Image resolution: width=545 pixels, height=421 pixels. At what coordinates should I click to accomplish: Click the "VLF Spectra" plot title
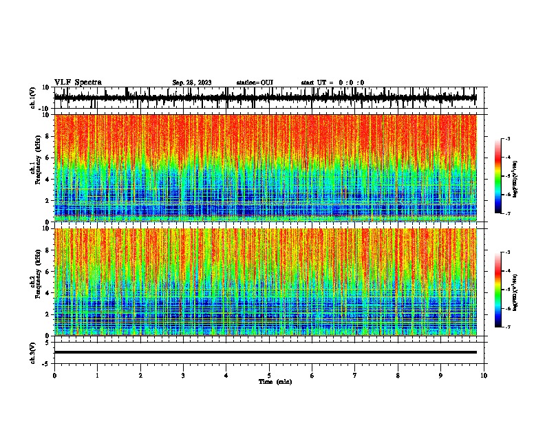[x=78, y=83]
